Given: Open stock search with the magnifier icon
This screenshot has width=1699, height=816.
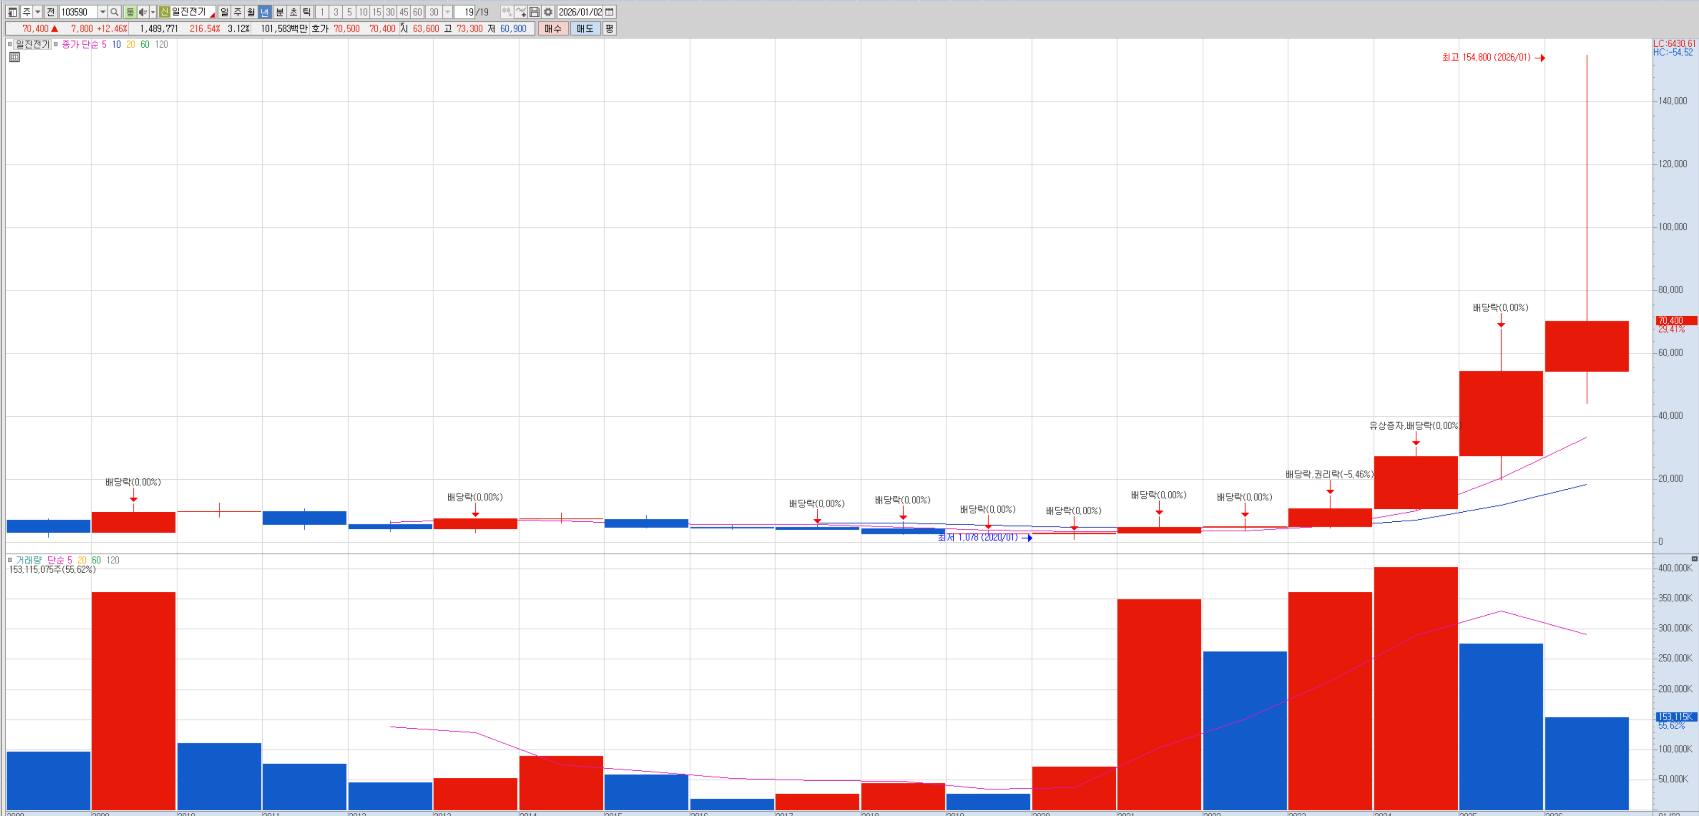Looking at the screenshot, I should 115,12.
